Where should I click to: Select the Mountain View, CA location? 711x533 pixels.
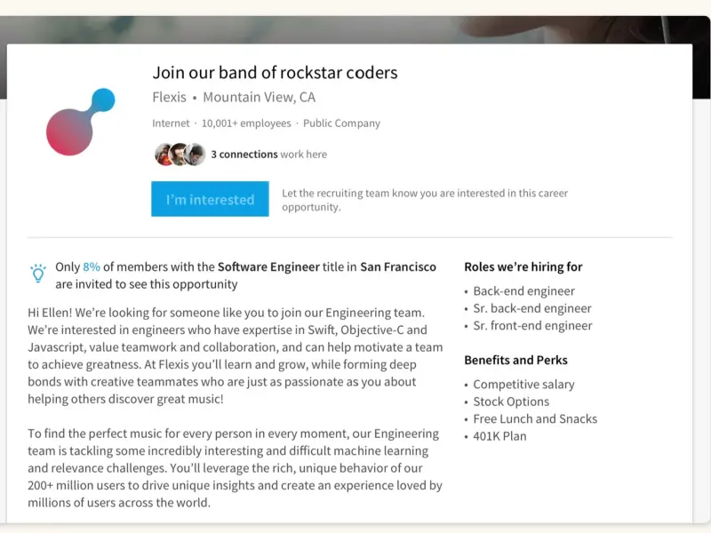pyautogui.click(x=259, y=98)
